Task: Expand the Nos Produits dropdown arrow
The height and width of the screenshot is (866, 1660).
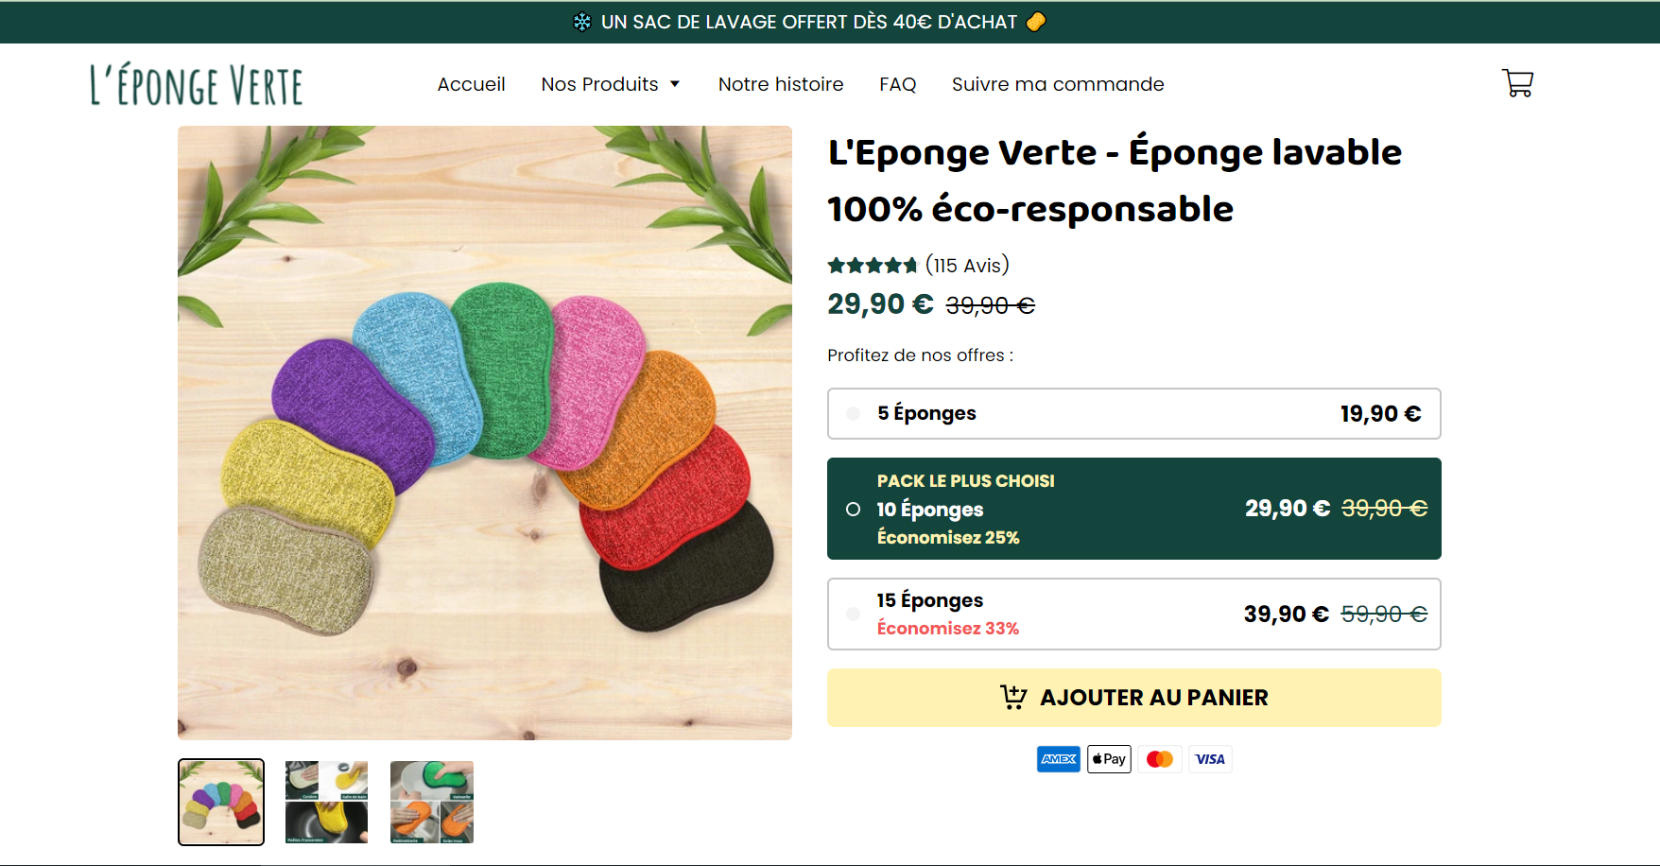Action: pyautogui.click(x=675, y=84)
